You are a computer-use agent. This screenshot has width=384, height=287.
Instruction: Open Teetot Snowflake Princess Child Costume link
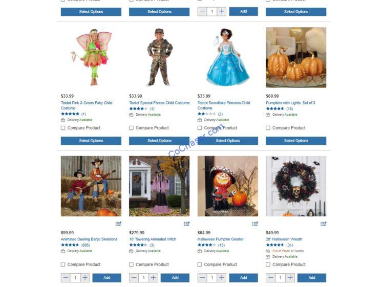coord(224,105)
